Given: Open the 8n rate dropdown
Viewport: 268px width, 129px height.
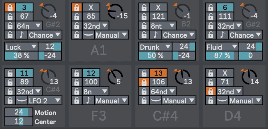Looking at the screenshot, I should pos(96,91).
